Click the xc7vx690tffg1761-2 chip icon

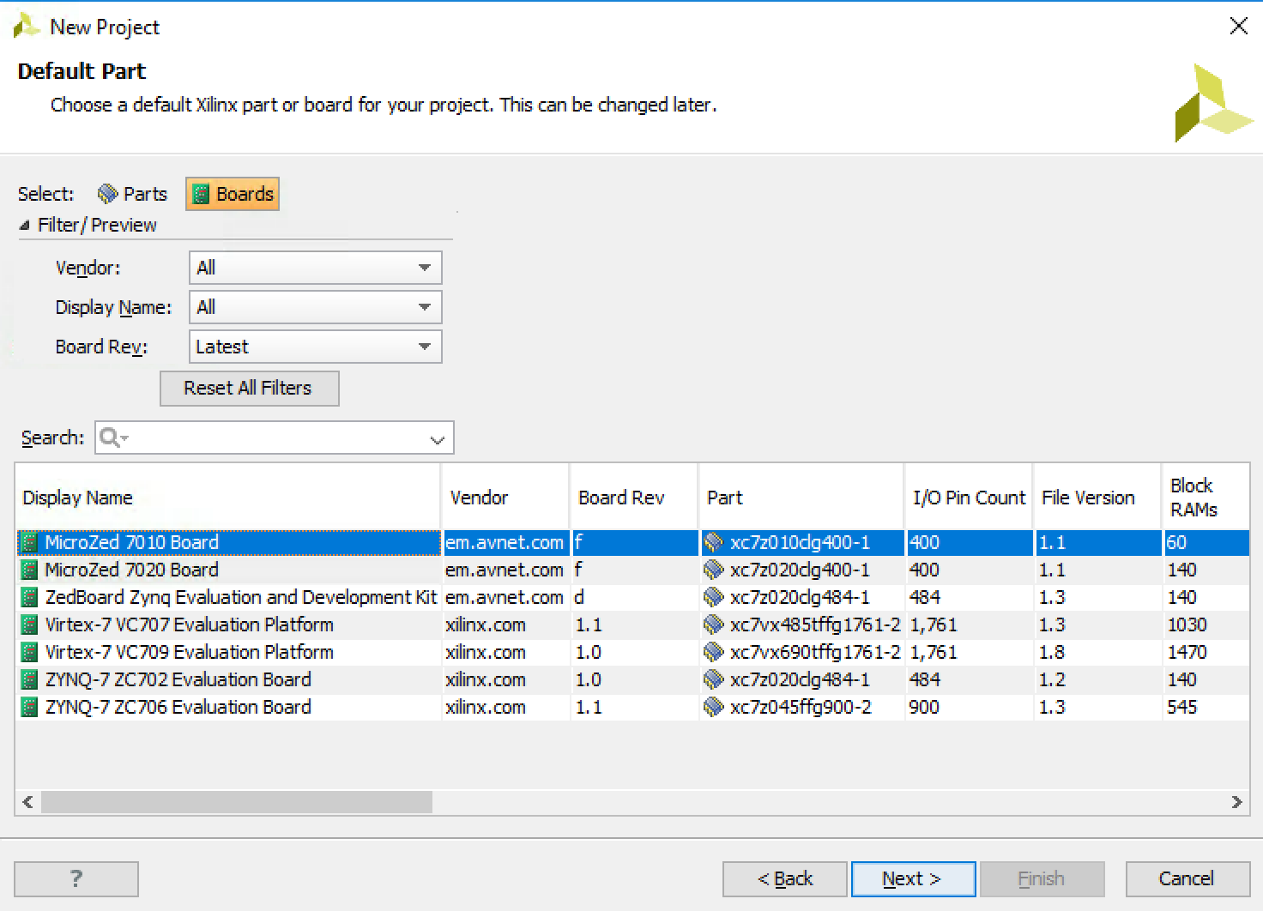(x=713, y=653)
